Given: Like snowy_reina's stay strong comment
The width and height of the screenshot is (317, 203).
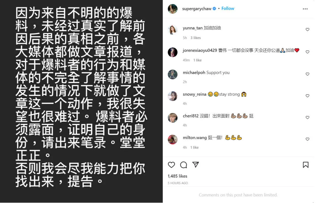Looking at the screenshot, I should click(307, 96).
